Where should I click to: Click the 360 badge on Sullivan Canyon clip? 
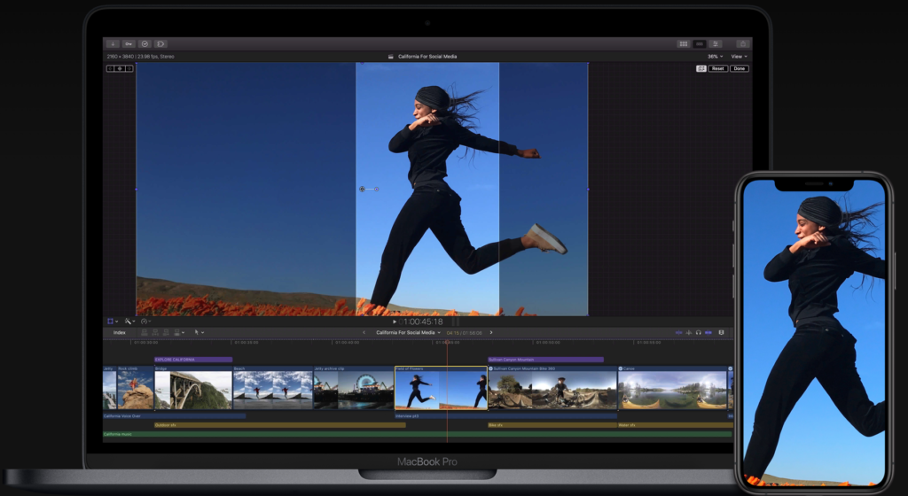(x=491, y=368)
